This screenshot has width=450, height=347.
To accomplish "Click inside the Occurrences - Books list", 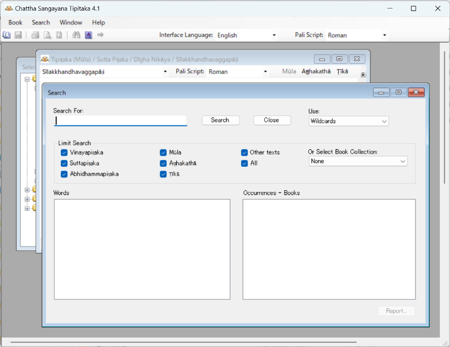I will pos(329,249).
